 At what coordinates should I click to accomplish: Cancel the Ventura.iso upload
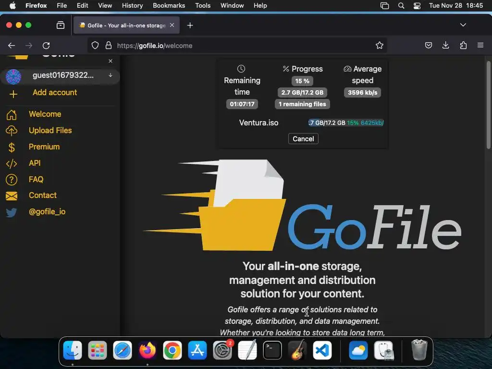(303, 139)
